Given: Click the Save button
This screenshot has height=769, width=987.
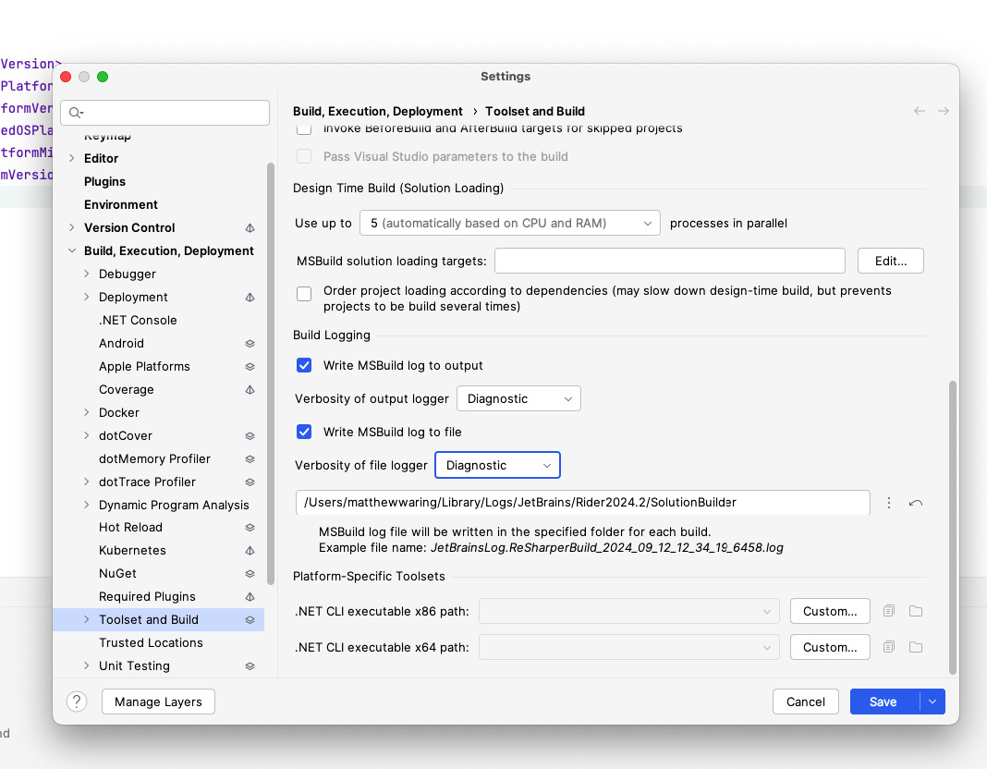Looking at the screenshot, I should point(884,702).
